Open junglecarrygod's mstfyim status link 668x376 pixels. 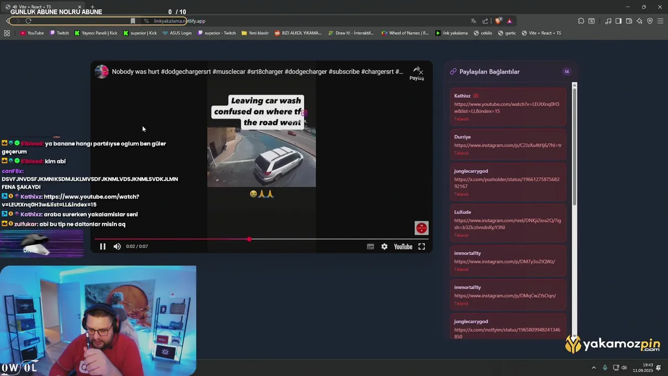tap(507, 333)
